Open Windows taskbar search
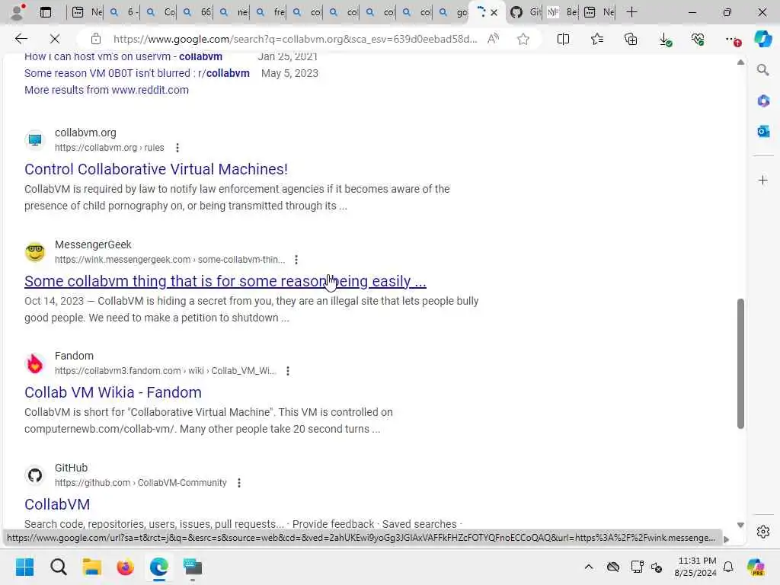Viewport: 780px width, 585px height. 58,567
